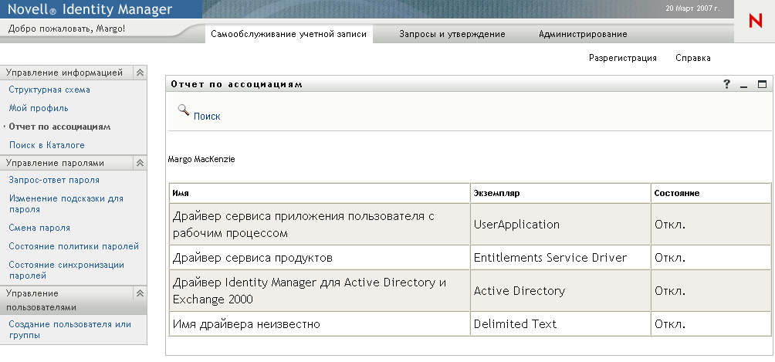Open the Справка help link
The image size is (775, 362).
(x=692, y=58)
